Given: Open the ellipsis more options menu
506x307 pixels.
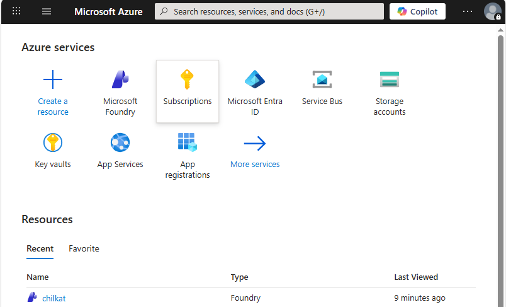Looking at the screenshot, I should click(467, 11).
